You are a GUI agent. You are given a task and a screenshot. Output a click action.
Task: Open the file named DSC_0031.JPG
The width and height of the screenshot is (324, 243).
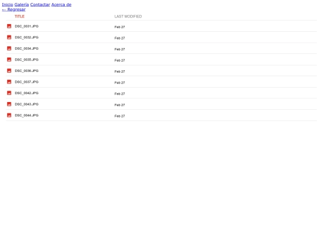26,26
